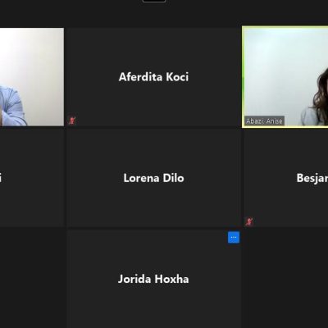The width and height of the screenshot is (328, 328).
Task: Click the empty dark tile below Besjar
Action: 285,279
